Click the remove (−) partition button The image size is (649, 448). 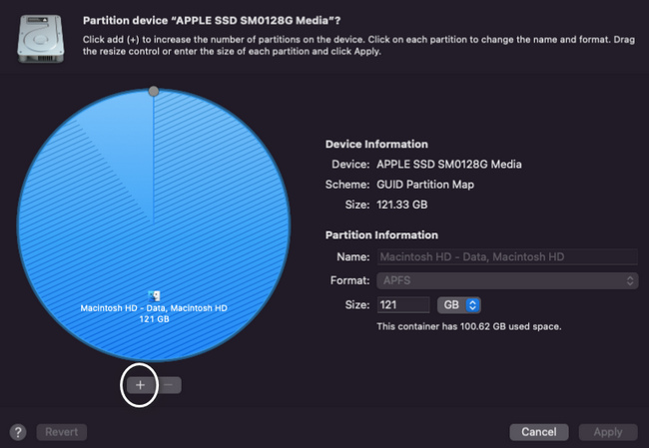tap(168, 385)
